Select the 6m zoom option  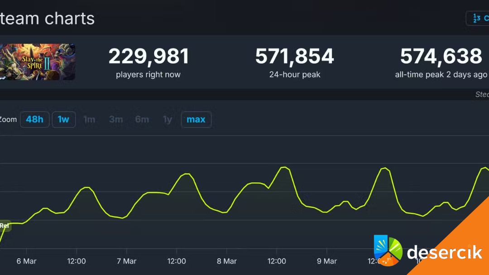pos(142,119)
